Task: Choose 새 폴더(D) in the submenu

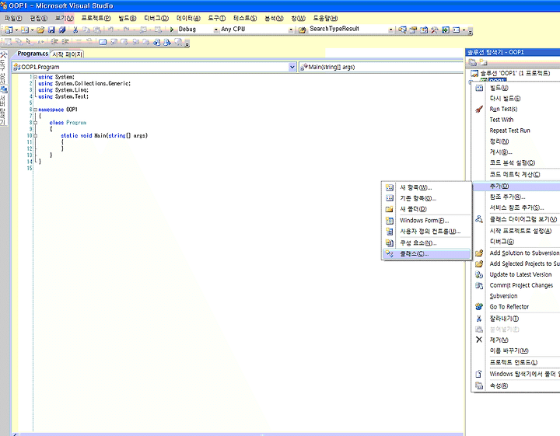Action: (x=426, y=209)
